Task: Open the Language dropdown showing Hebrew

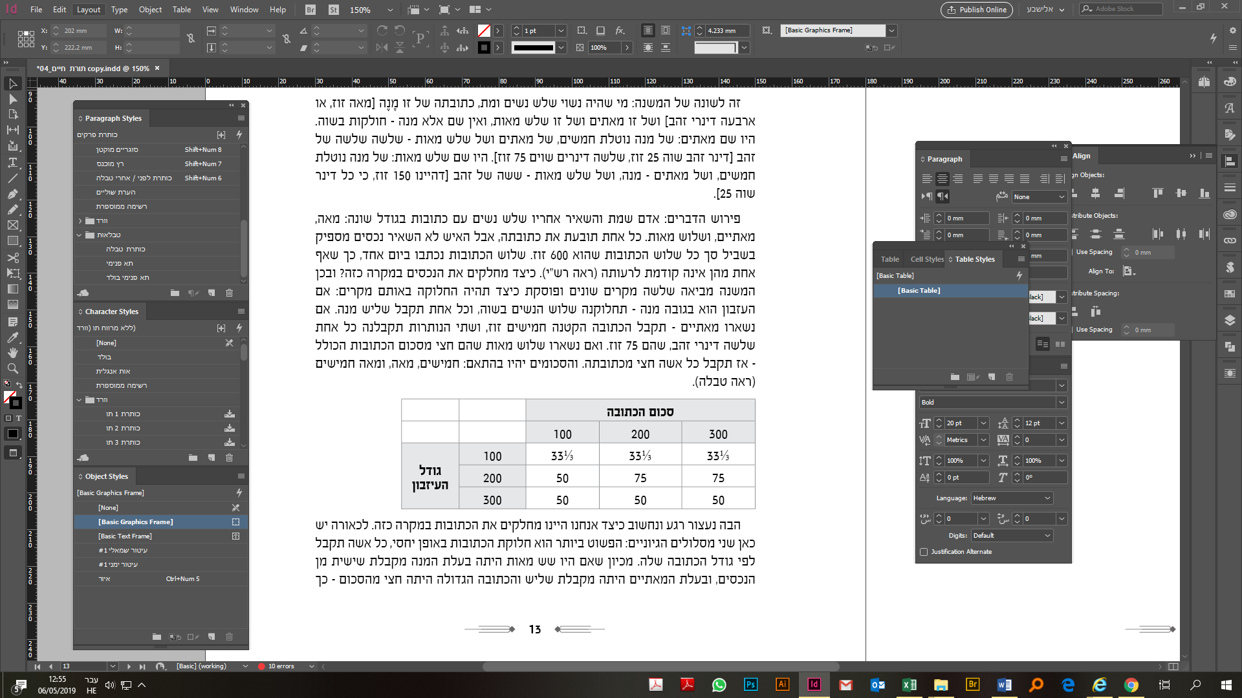Action: click(x=1011, y=498)
